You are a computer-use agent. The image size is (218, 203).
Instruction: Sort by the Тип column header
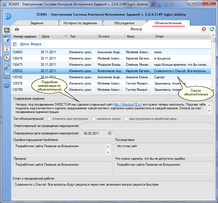point(82,36)
